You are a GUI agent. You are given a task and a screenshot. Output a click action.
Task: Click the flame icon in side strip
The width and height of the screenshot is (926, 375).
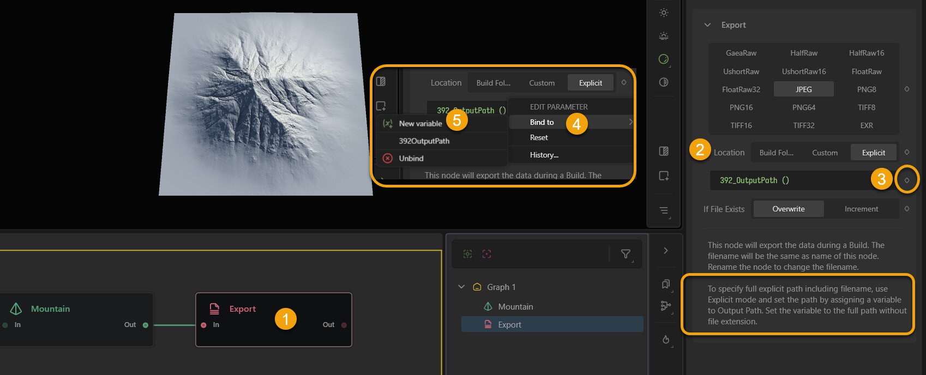[x=666, y=340]
